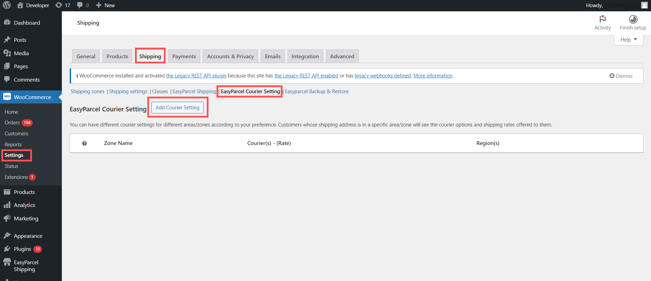This screenshot has height=281, width=651.
Task: Open the Integration tab
Action: pos(305,56)
